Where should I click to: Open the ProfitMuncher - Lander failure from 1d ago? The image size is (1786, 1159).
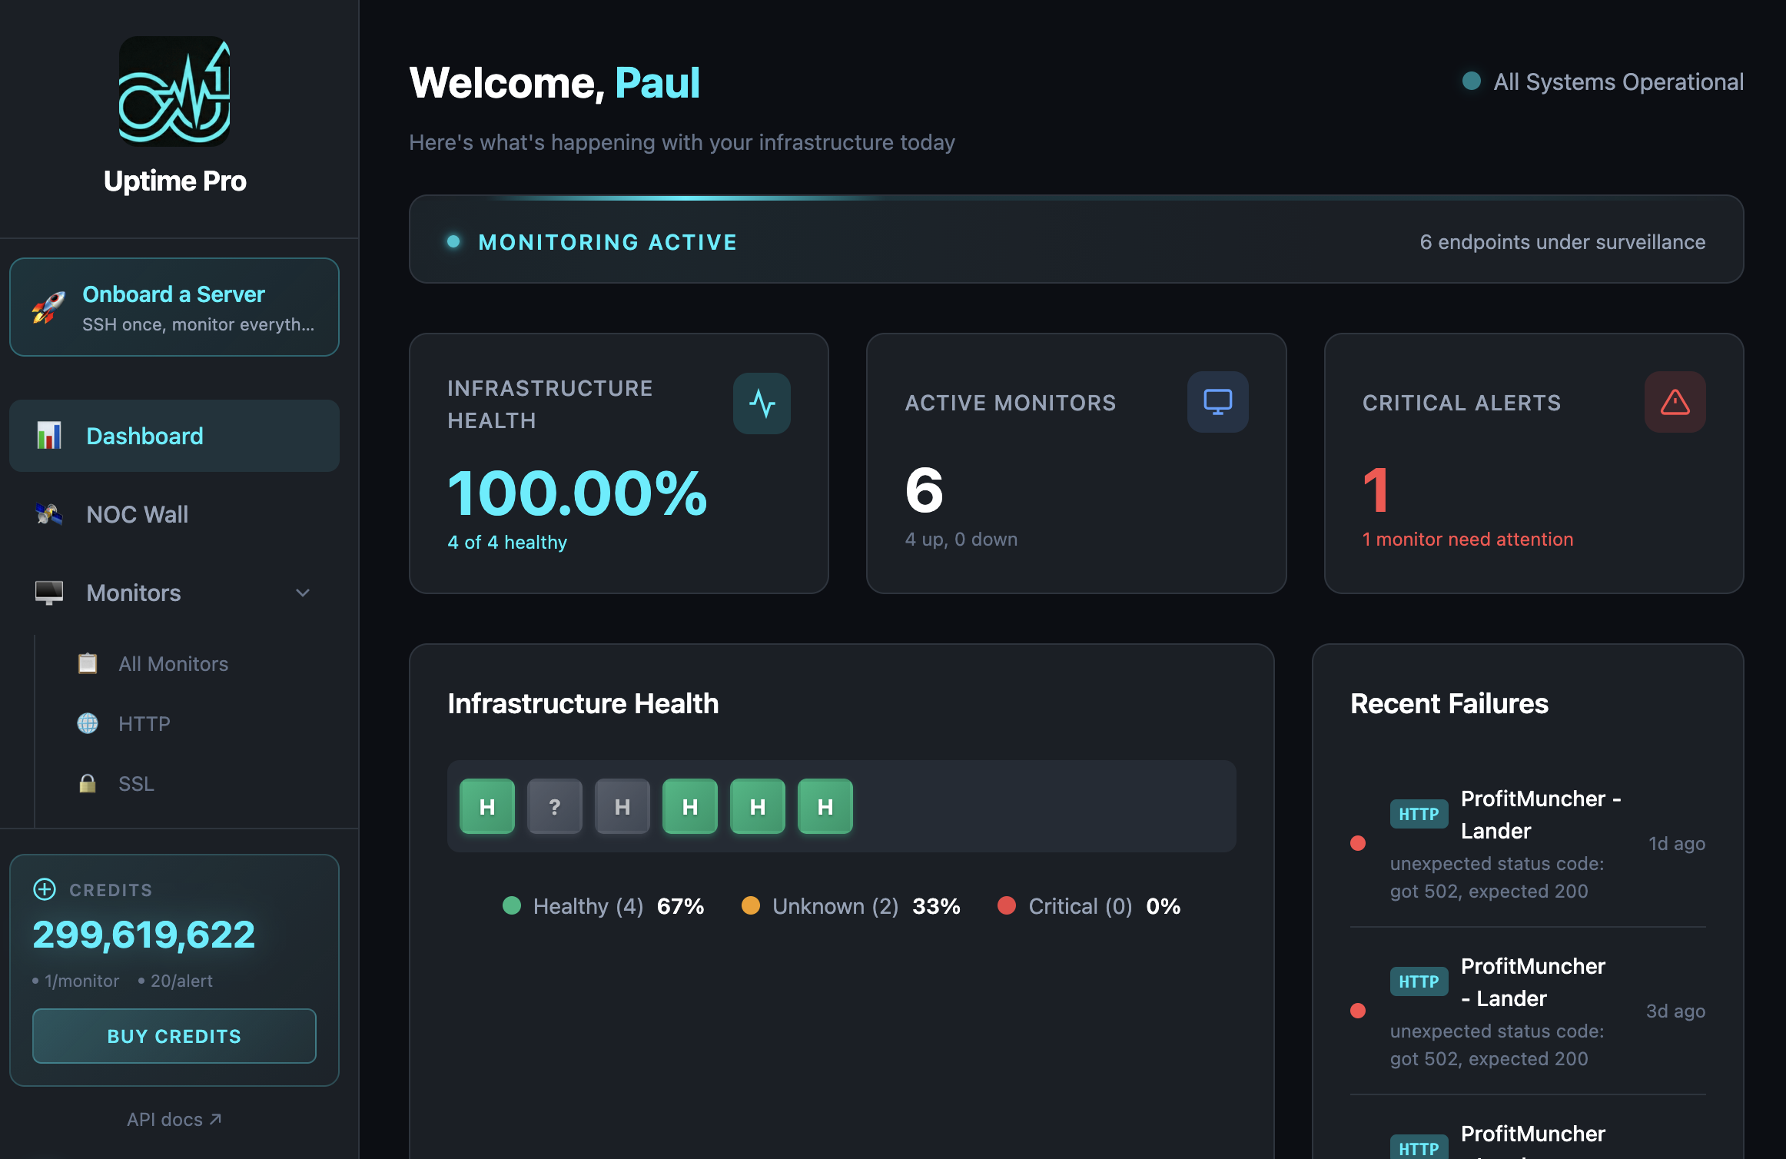[x=1528, y=843]
